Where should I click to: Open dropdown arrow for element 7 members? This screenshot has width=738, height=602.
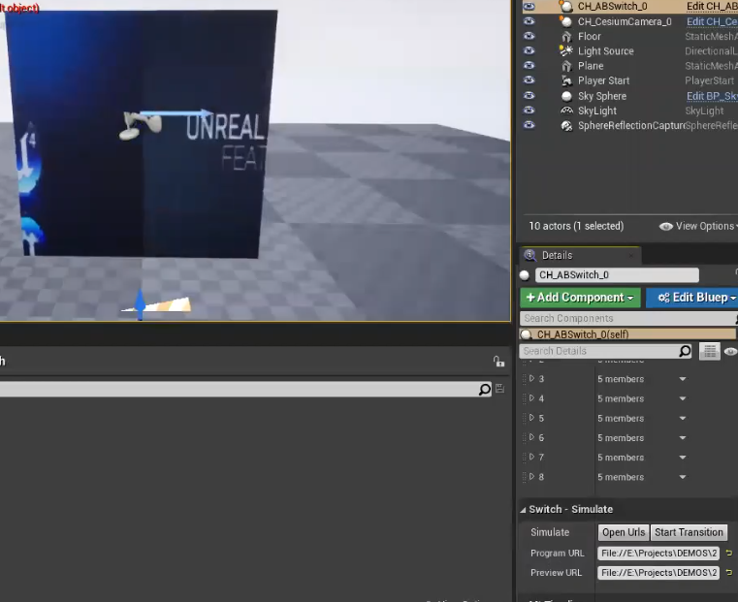coord(683,458)
